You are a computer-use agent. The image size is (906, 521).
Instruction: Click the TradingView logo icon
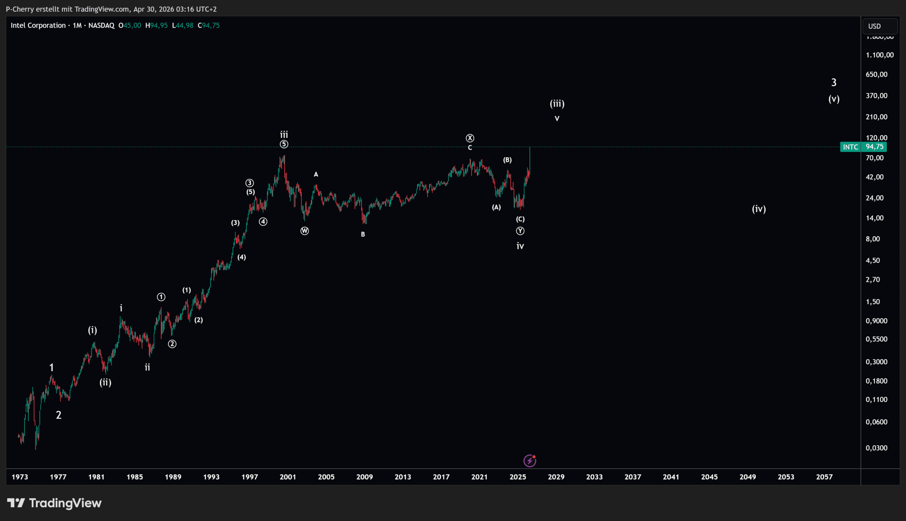tap(16, 503)
